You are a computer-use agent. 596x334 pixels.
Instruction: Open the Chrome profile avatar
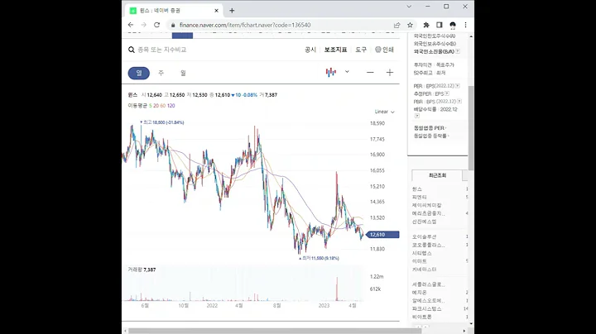tap(452, 25)
